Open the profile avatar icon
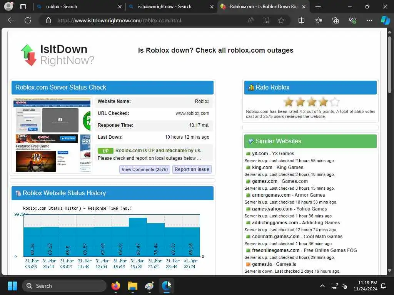This screenshot has height=295, width=394. point(8,7)
